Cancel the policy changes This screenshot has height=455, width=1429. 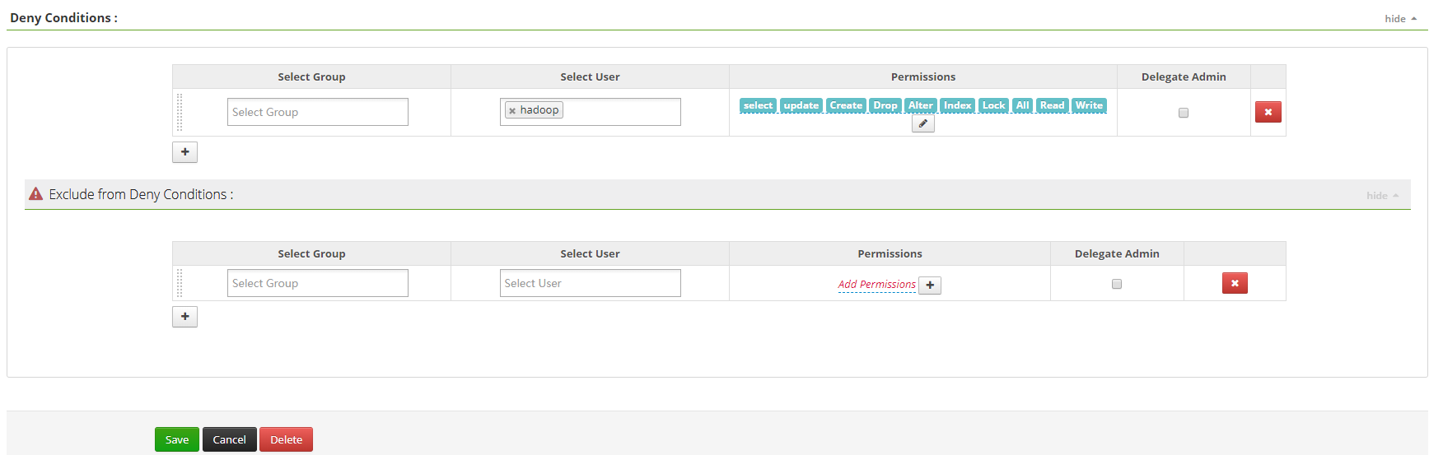229,439
